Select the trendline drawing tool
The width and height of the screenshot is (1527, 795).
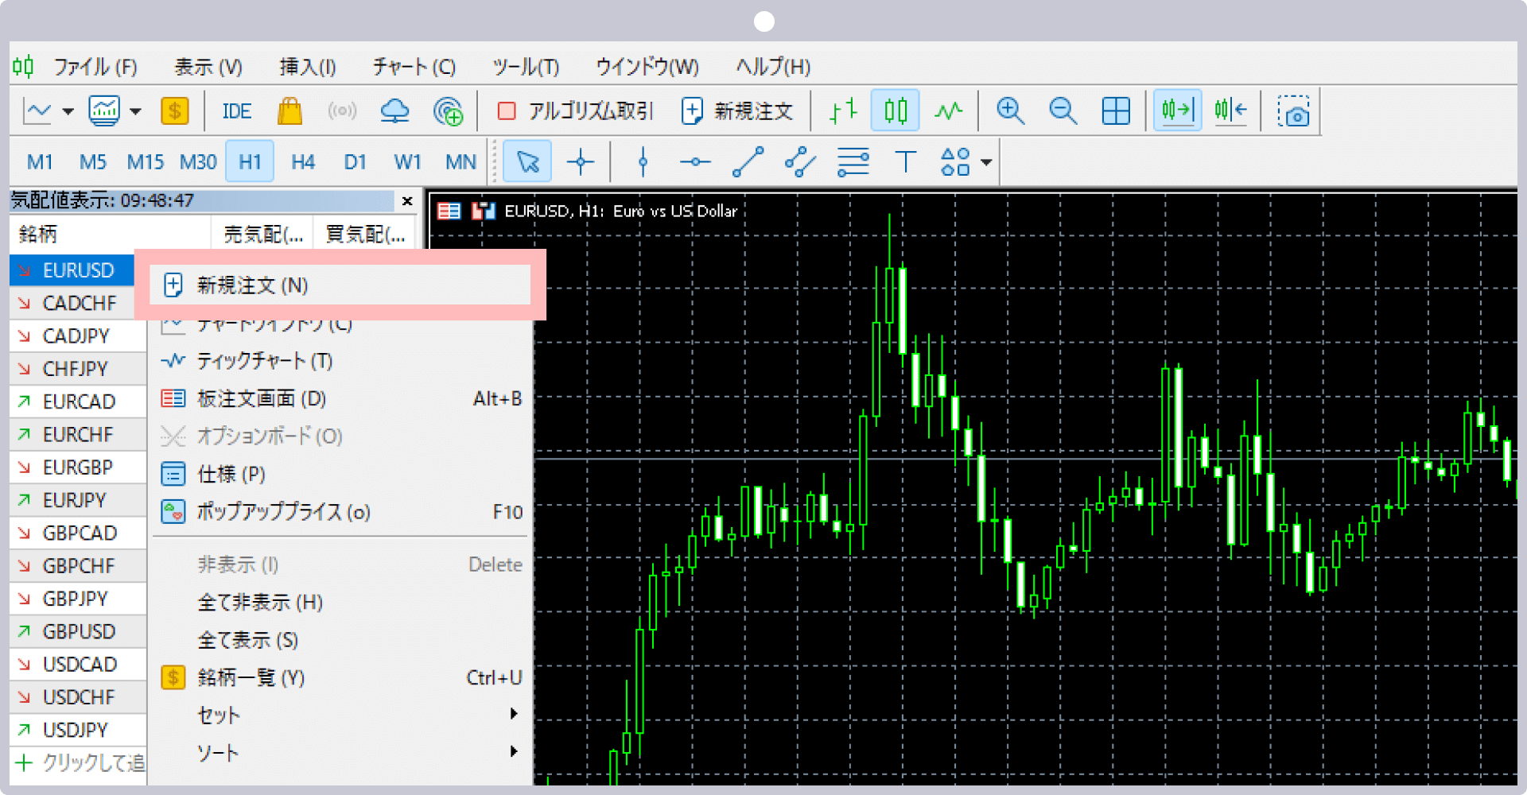point(748,162)
